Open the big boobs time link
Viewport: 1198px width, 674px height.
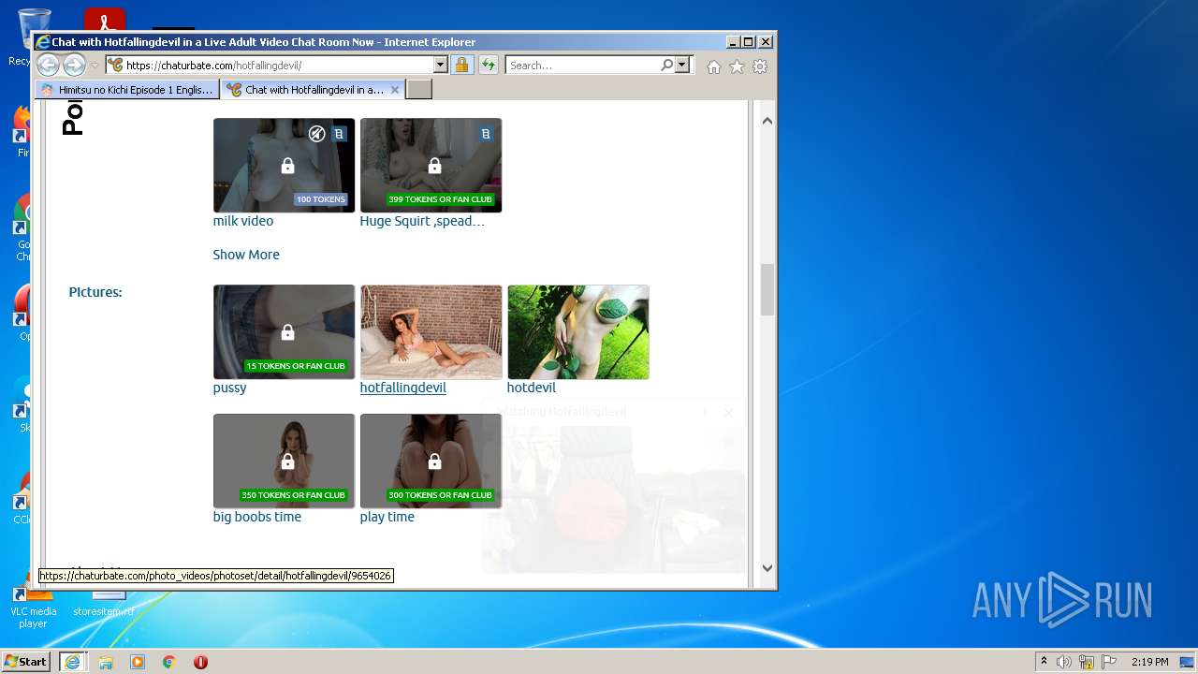click(257, 517)
